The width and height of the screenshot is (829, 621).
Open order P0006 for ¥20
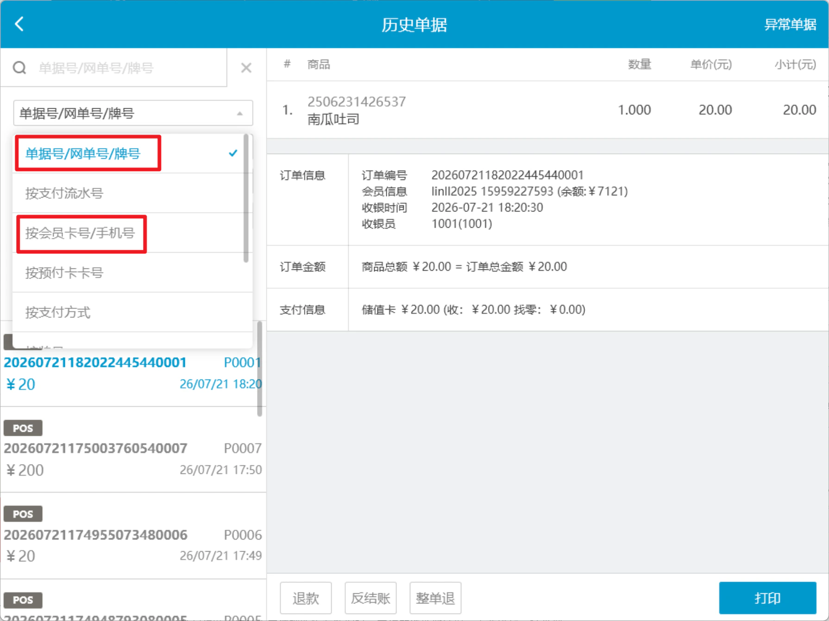pyautogui.click(x=133, y=536)
